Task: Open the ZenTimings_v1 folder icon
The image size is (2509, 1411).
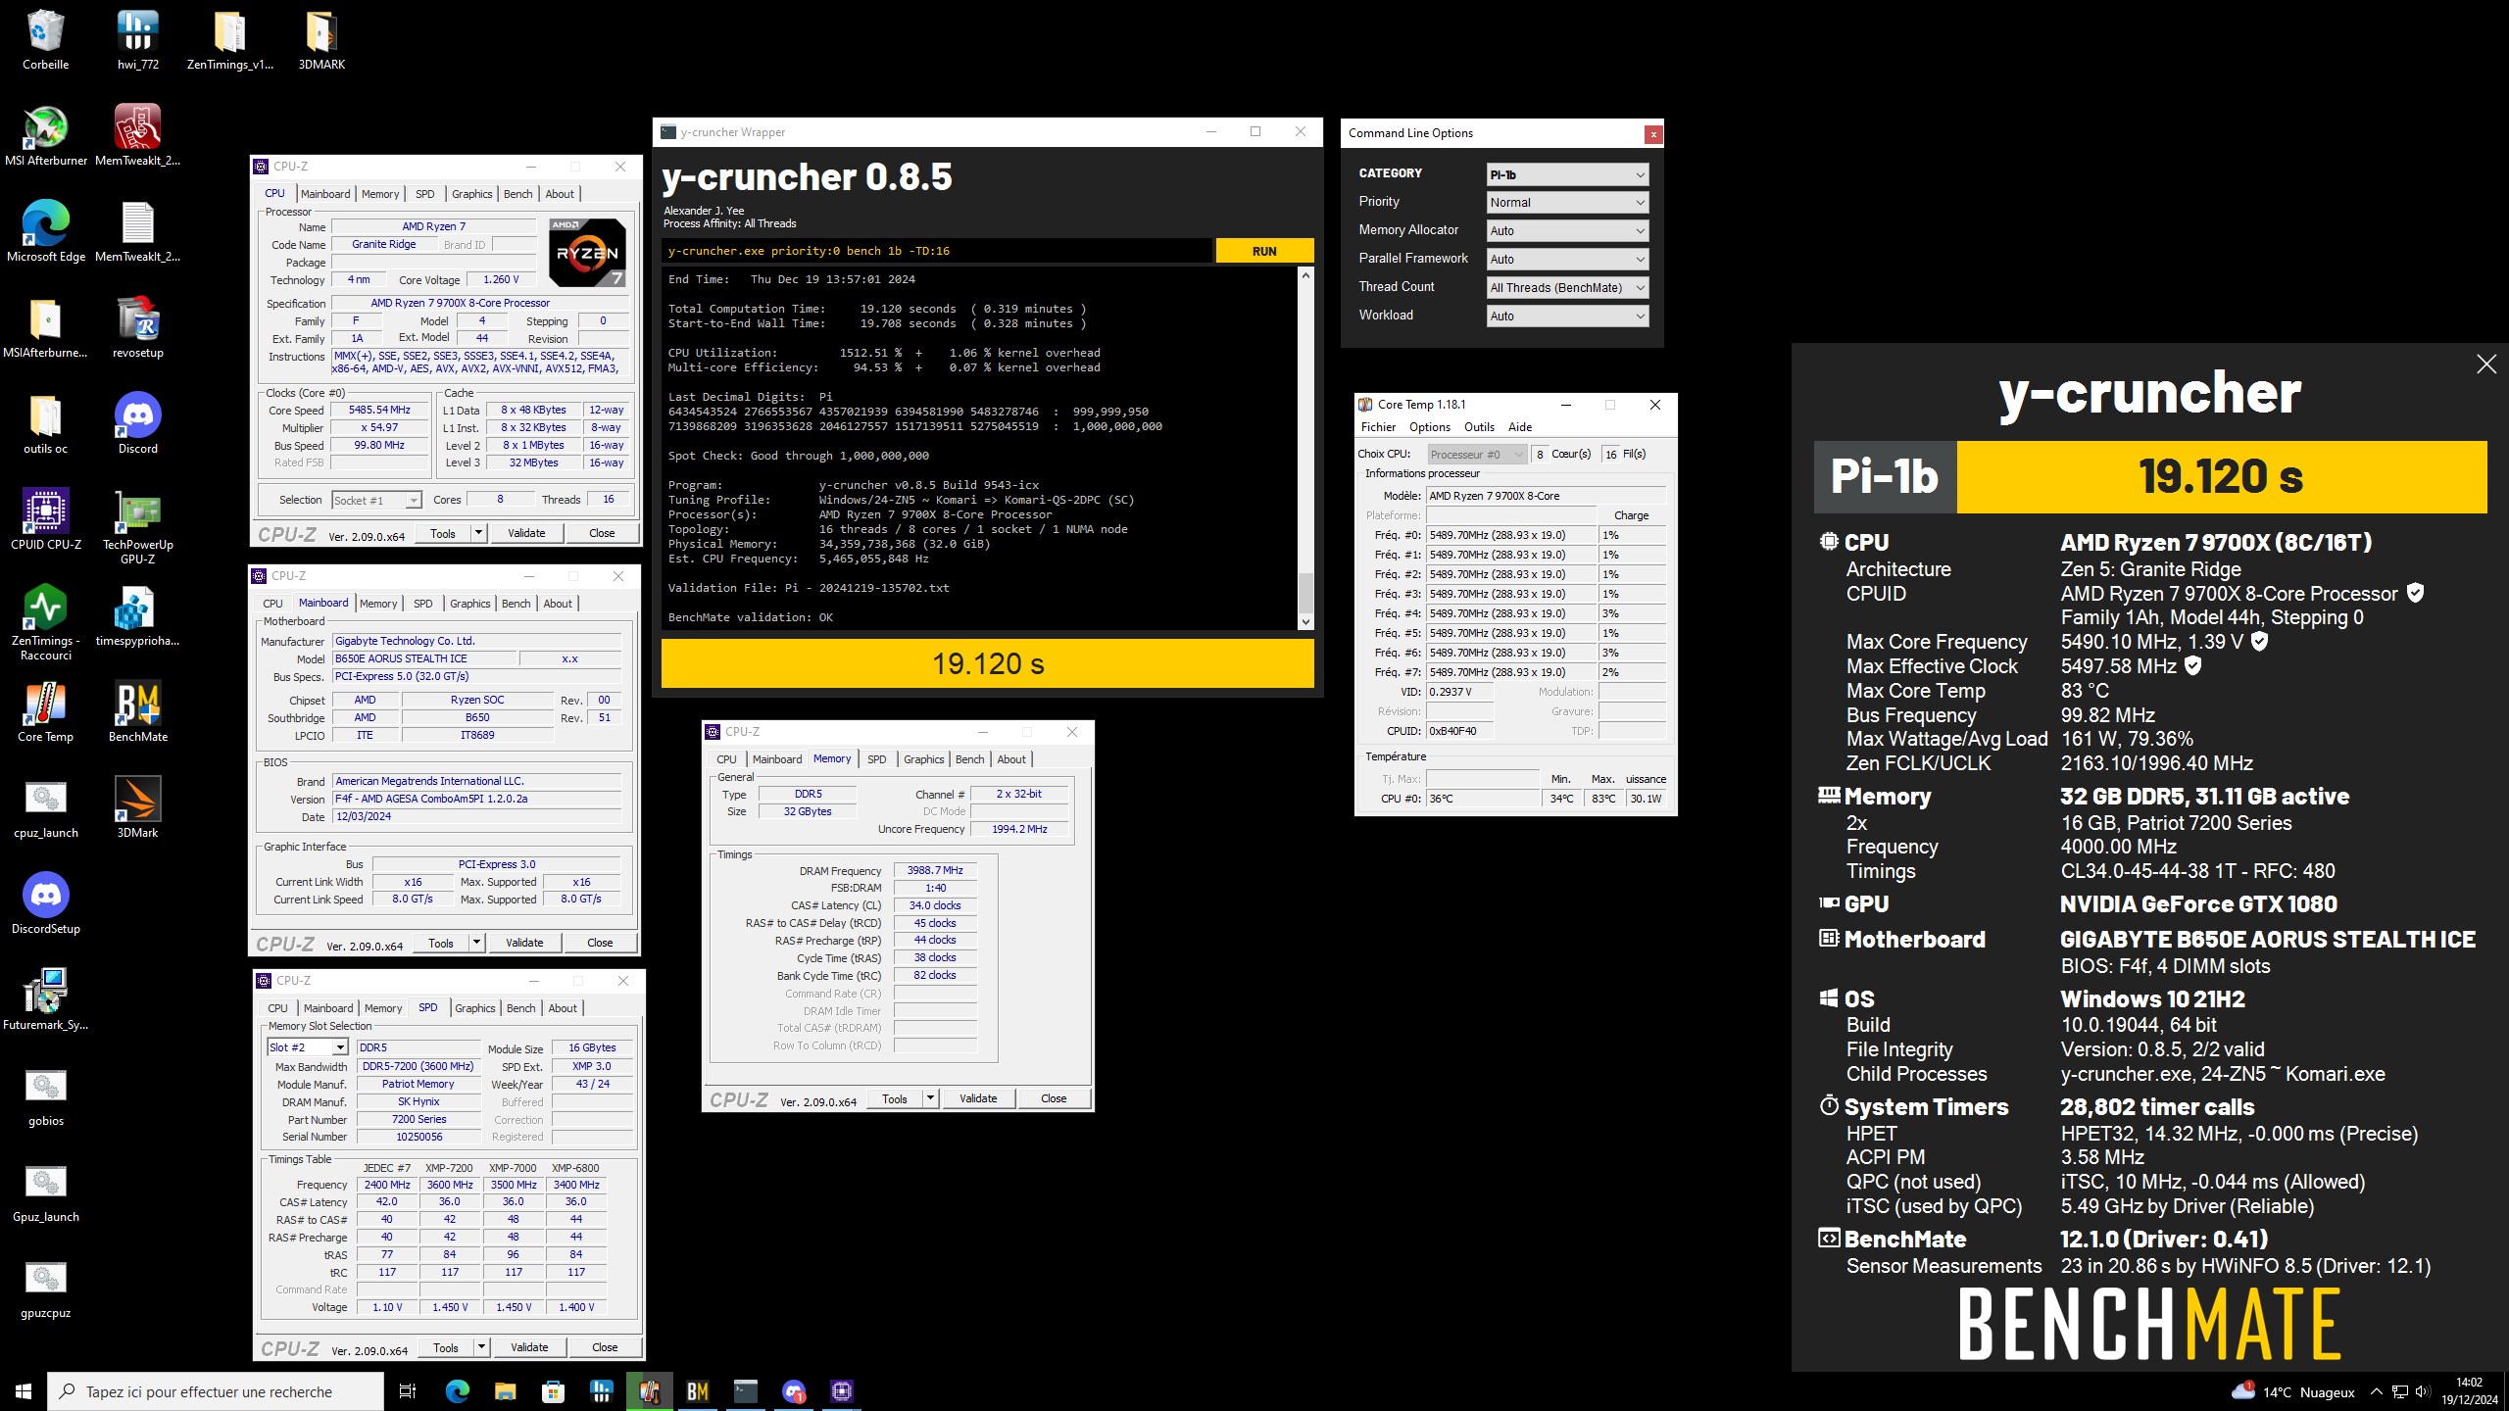Action: click(229, 39)
